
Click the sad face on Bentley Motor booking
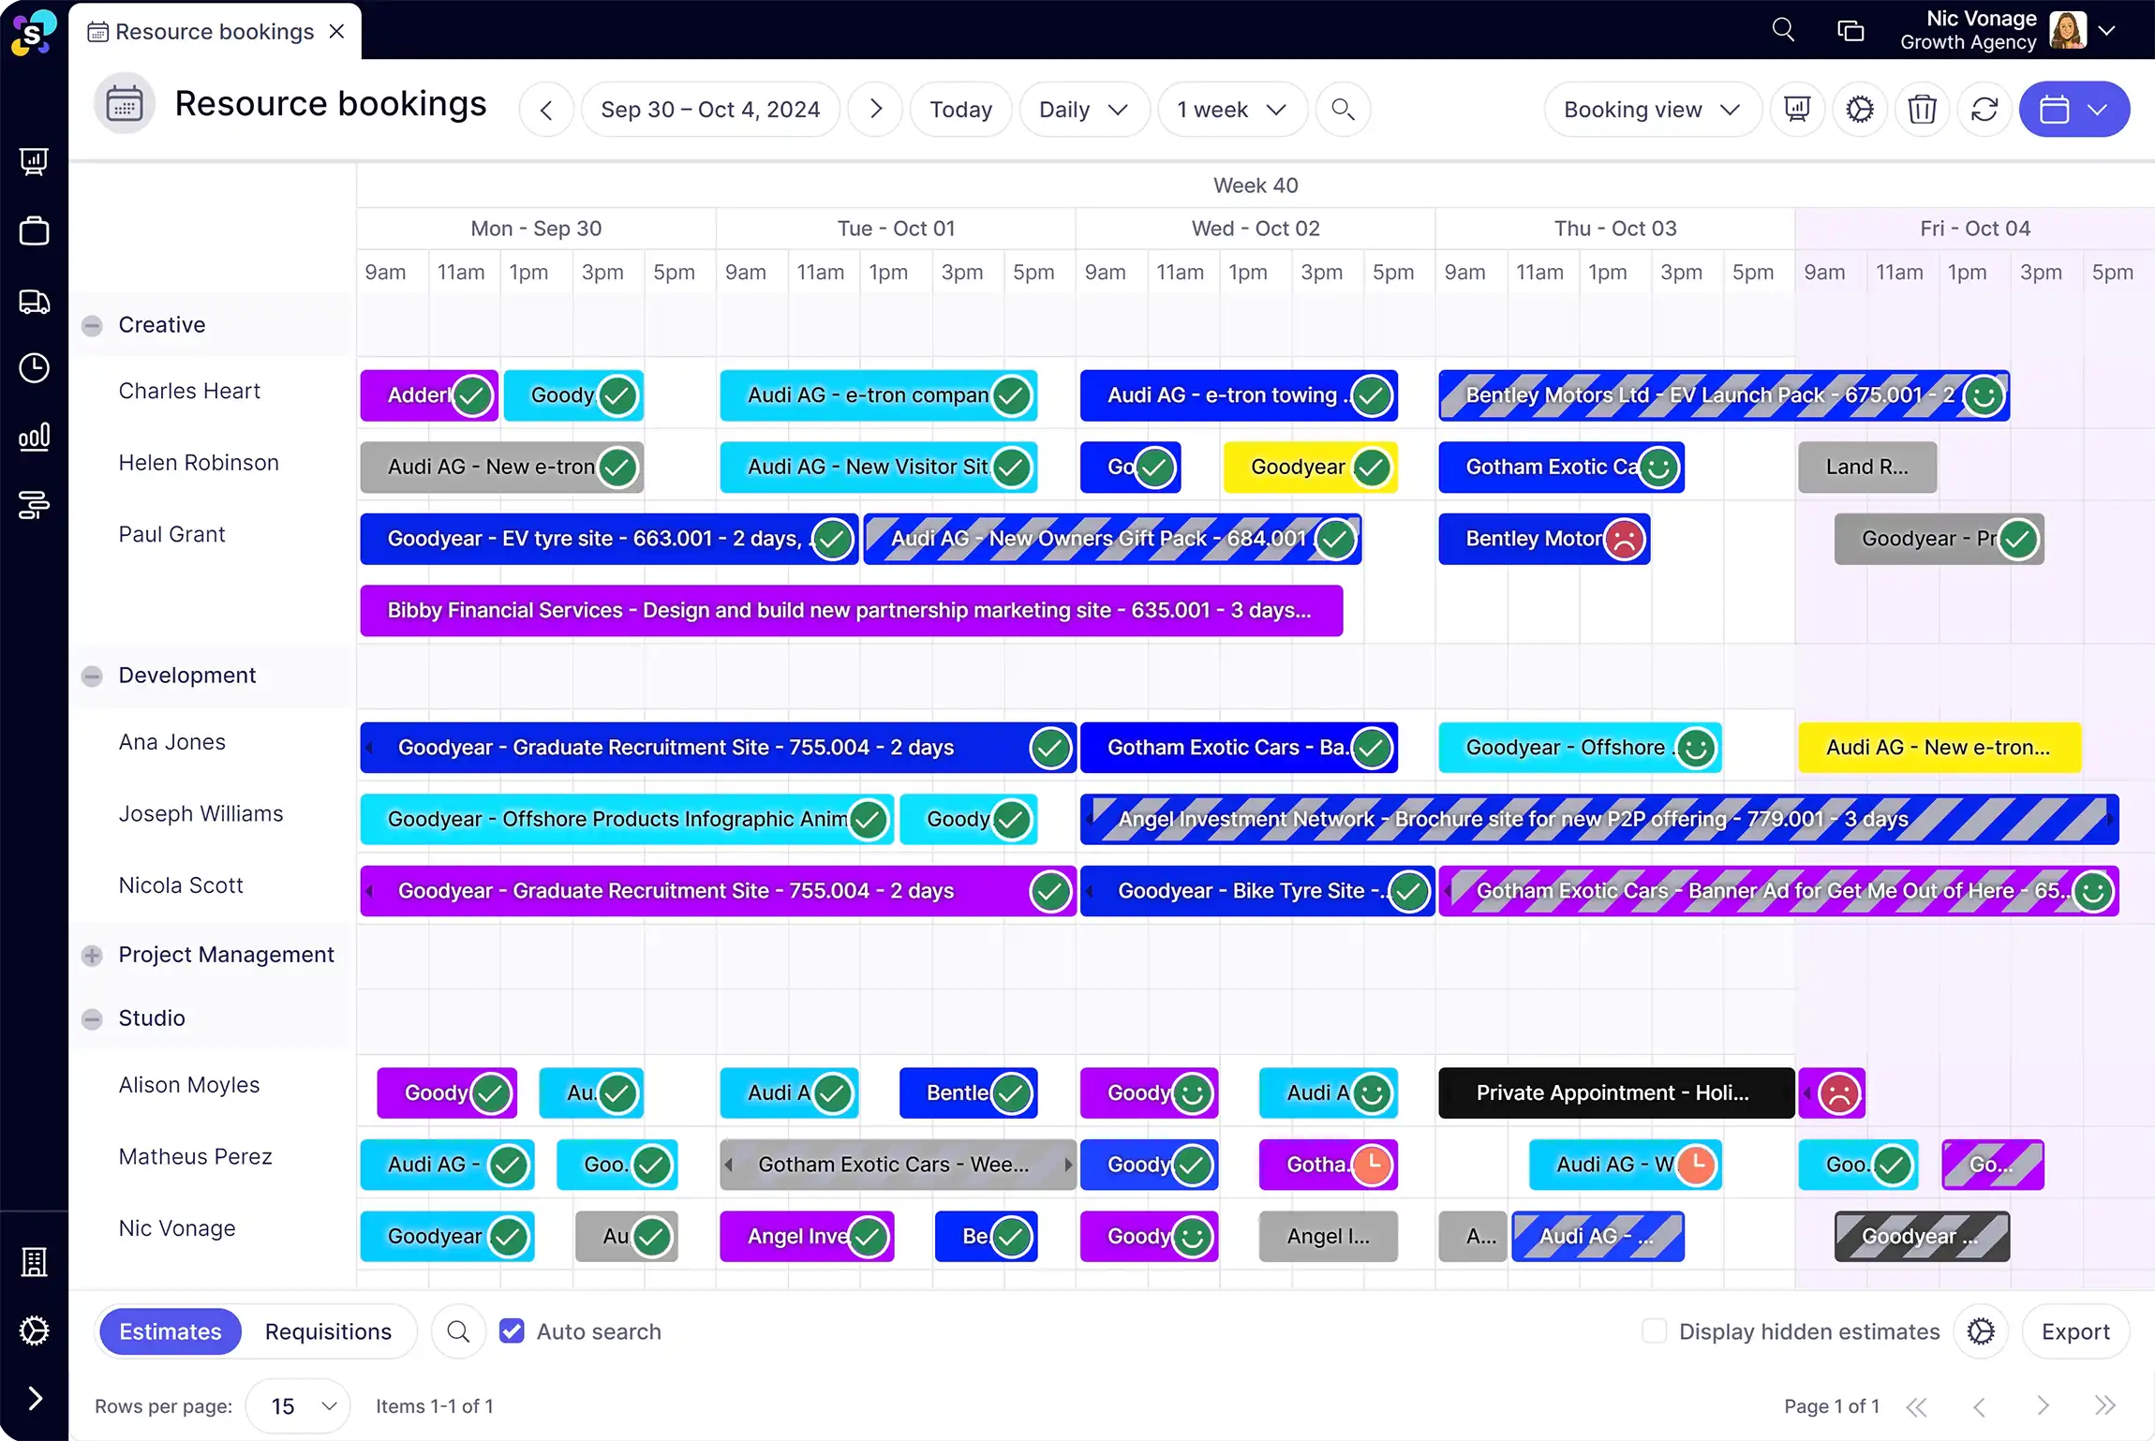[1626, 539]
